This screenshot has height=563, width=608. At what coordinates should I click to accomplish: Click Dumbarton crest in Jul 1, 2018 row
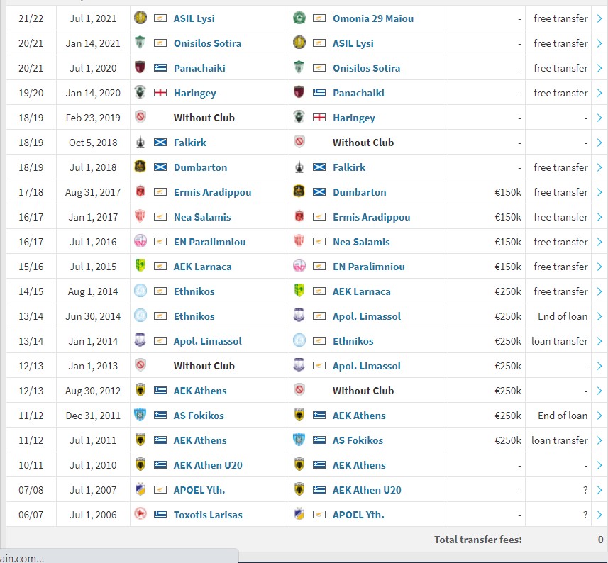(x=140, y=167)
